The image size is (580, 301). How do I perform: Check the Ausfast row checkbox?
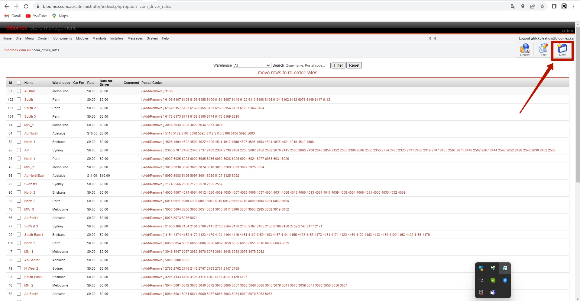pos(19,91)
